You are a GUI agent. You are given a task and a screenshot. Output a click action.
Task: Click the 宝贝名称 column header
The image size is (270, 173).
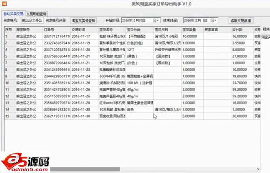[112, 30]
